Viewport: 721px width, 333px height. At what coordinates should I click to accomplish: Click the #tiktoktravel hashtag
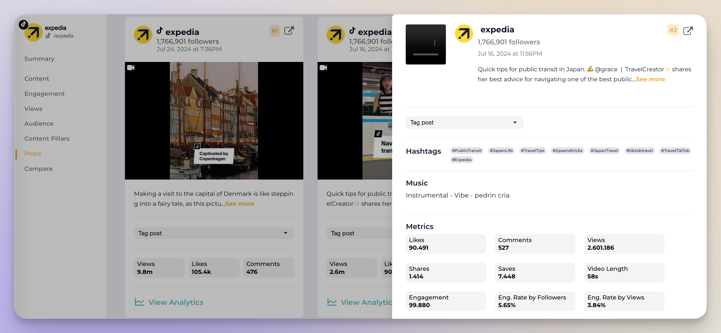coord(640,150)
